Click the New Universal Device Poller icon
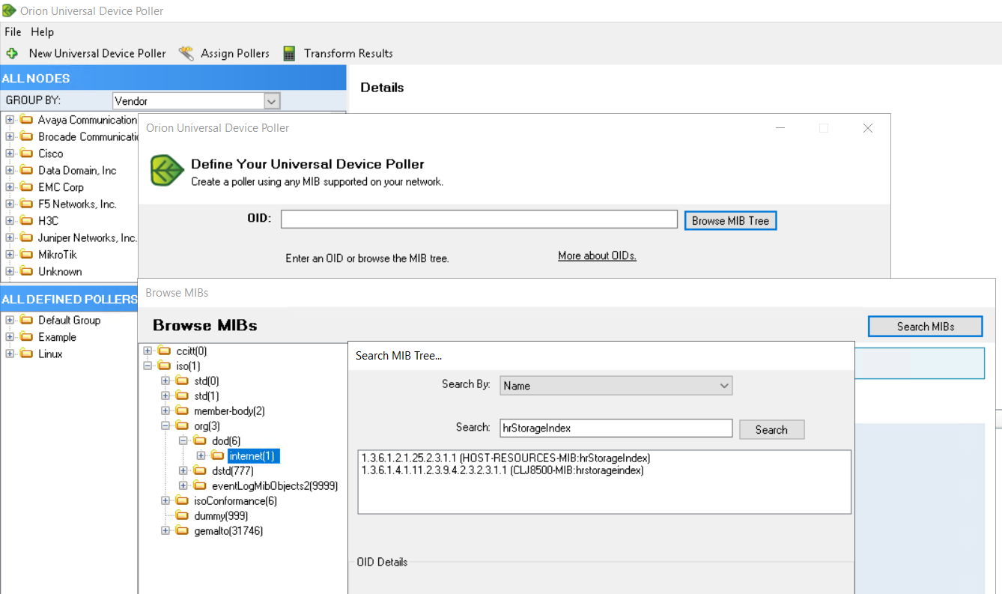 pyautogui.click(x=12, y=53)
